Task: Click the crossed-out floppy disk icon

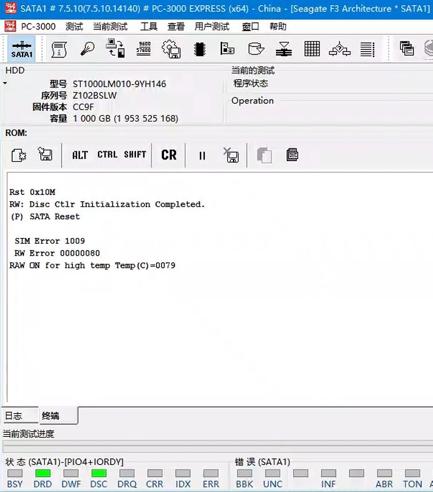Action: coord(231,155)
